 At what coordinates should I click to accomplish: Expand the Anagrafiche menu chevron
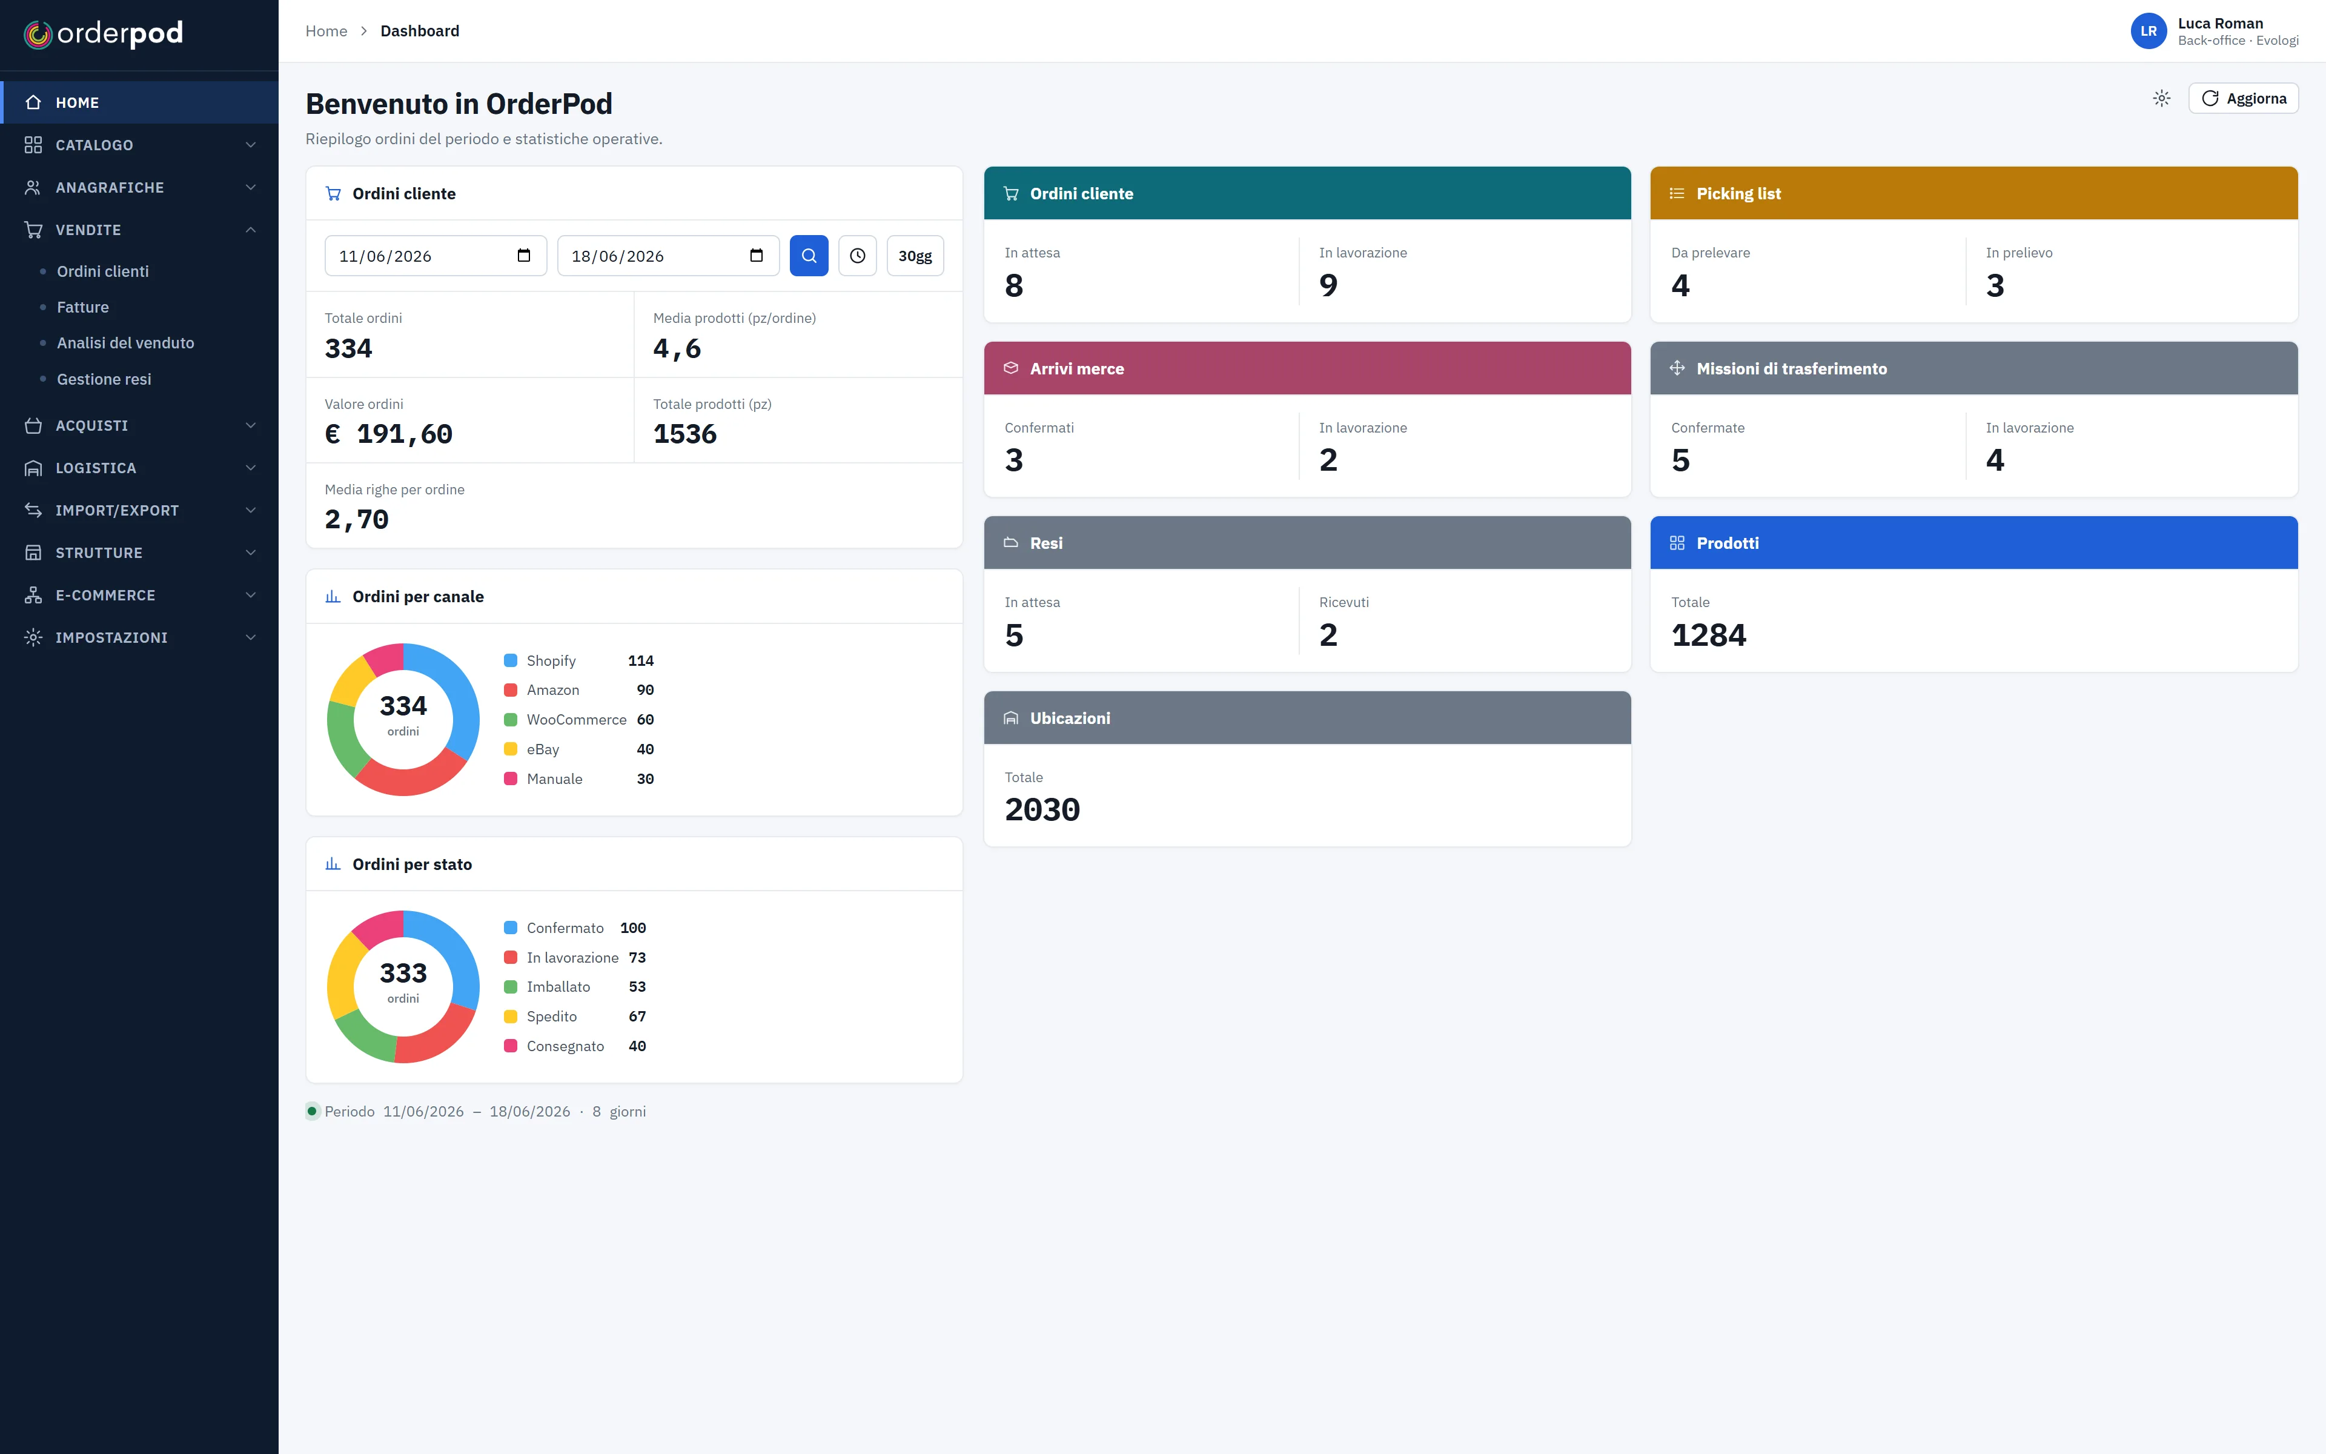pyautogui.click(x=251, y=188)
